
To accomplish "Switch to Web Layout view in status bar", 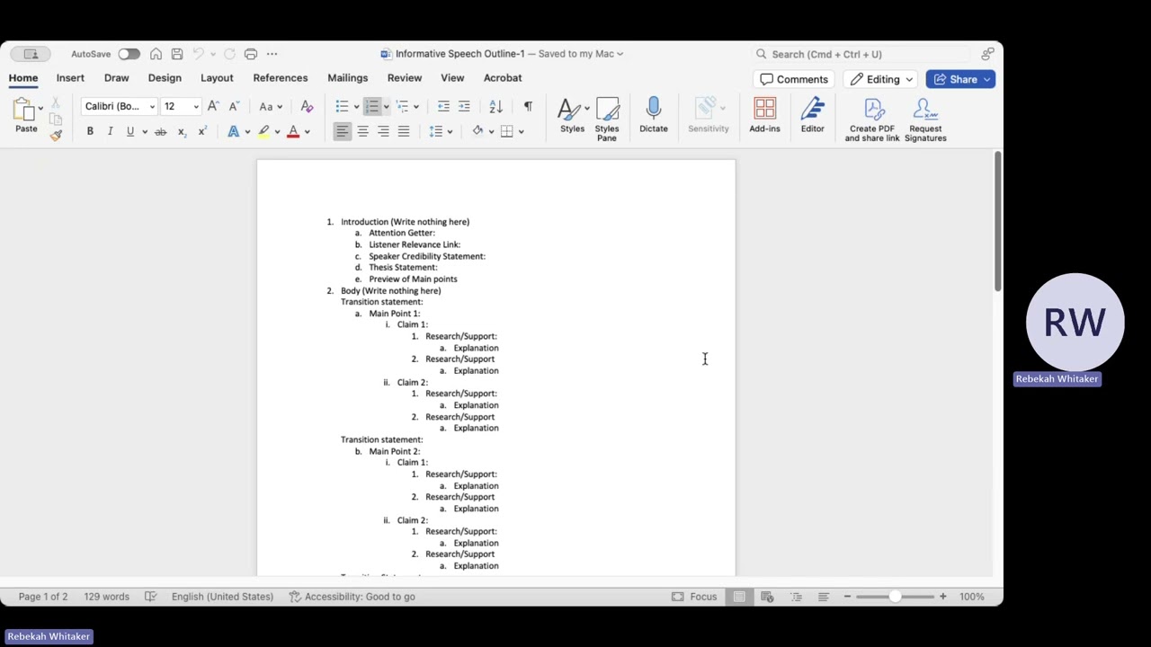I will [x=767, y=597].
